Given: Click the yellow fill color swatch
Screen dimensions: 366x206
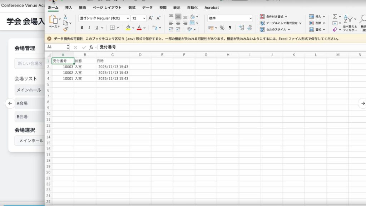Looking at the screenshot, I should coord(128,28).
